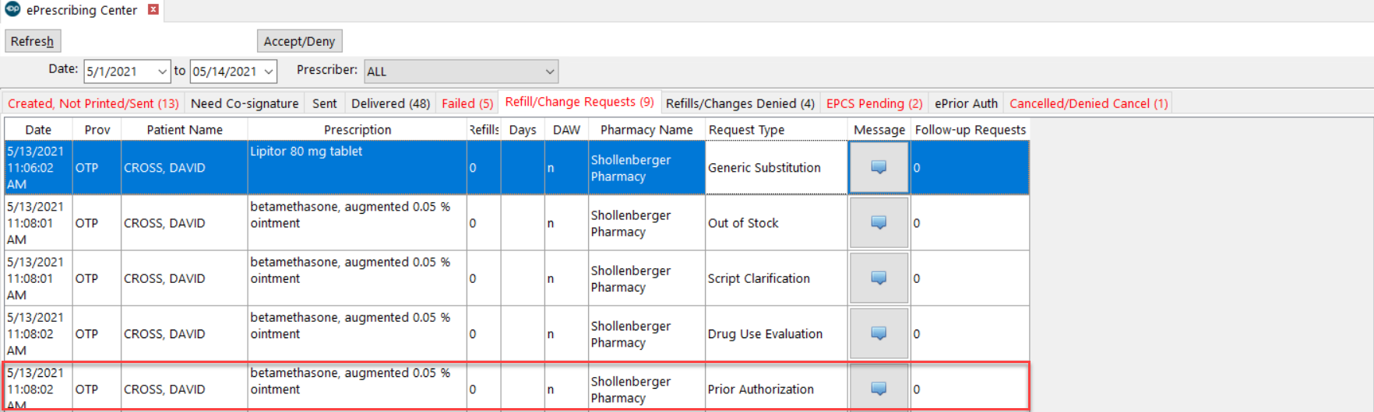Screen dimensions: 1374x412
Task: Click betamethasone prescription in Drug Use Evaluation row
Action: point(358,333)
